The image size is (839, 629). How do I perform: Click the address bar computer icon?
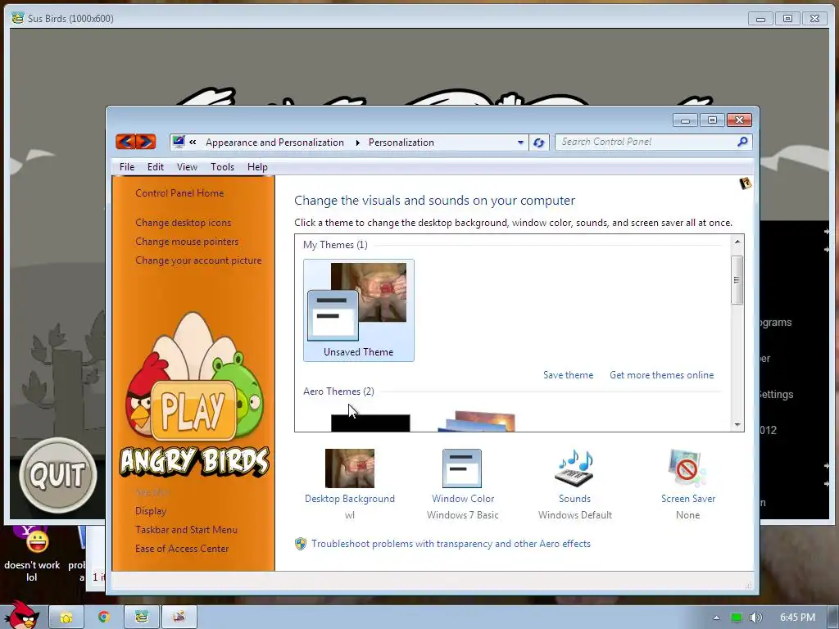[179, 142]
